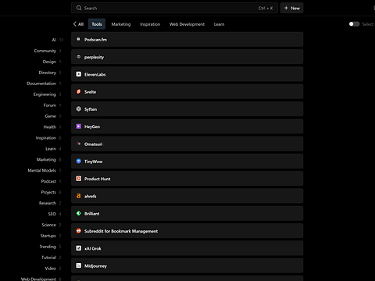Click the Reddit icon on Subreddit bookmark
Viewport: 375px width, 281px height.
[78, 231]
